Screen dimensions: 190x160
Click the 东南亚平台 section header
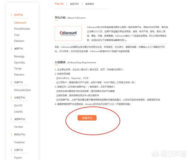[20, 97]
